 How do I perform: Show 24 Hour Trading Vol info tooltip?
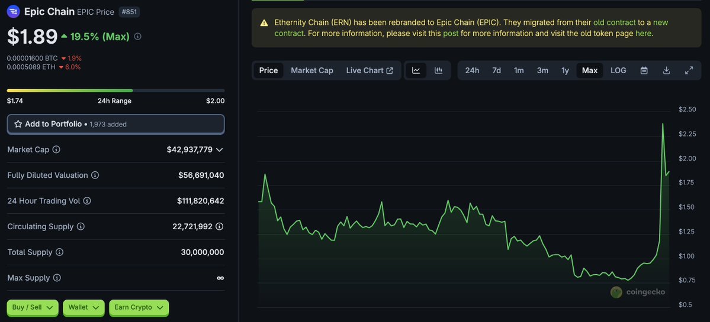[87, 200]
